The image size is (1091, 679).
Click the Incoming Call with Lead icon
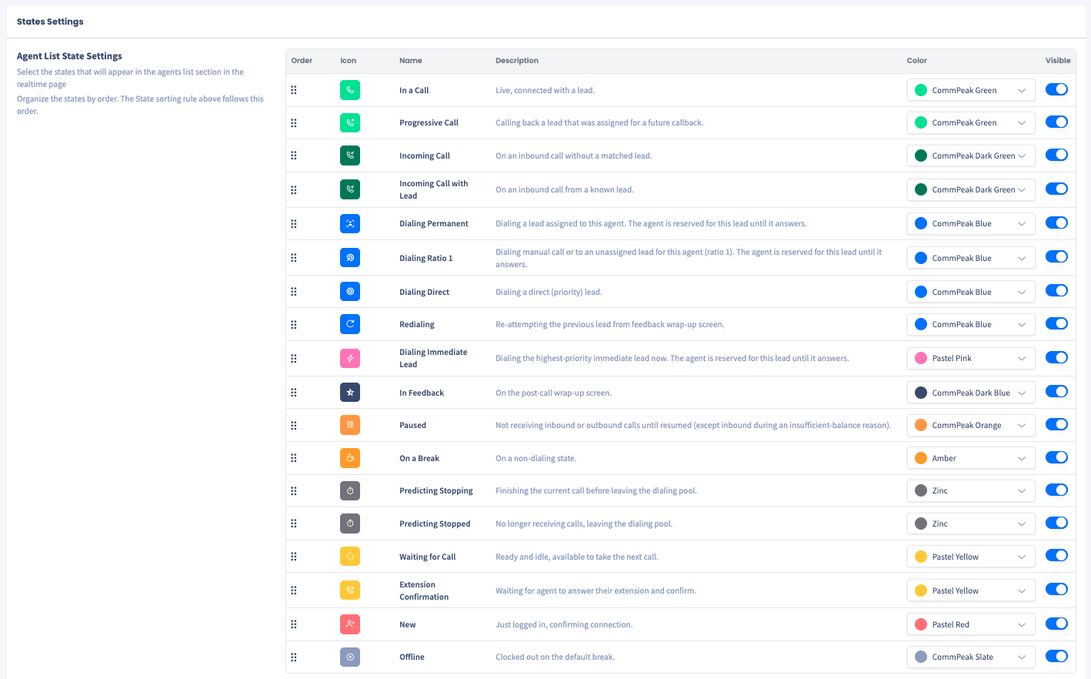(x=350, y=189)
